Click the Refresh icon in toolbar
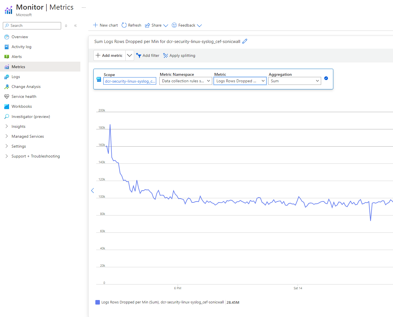 [x=124, y=25]
